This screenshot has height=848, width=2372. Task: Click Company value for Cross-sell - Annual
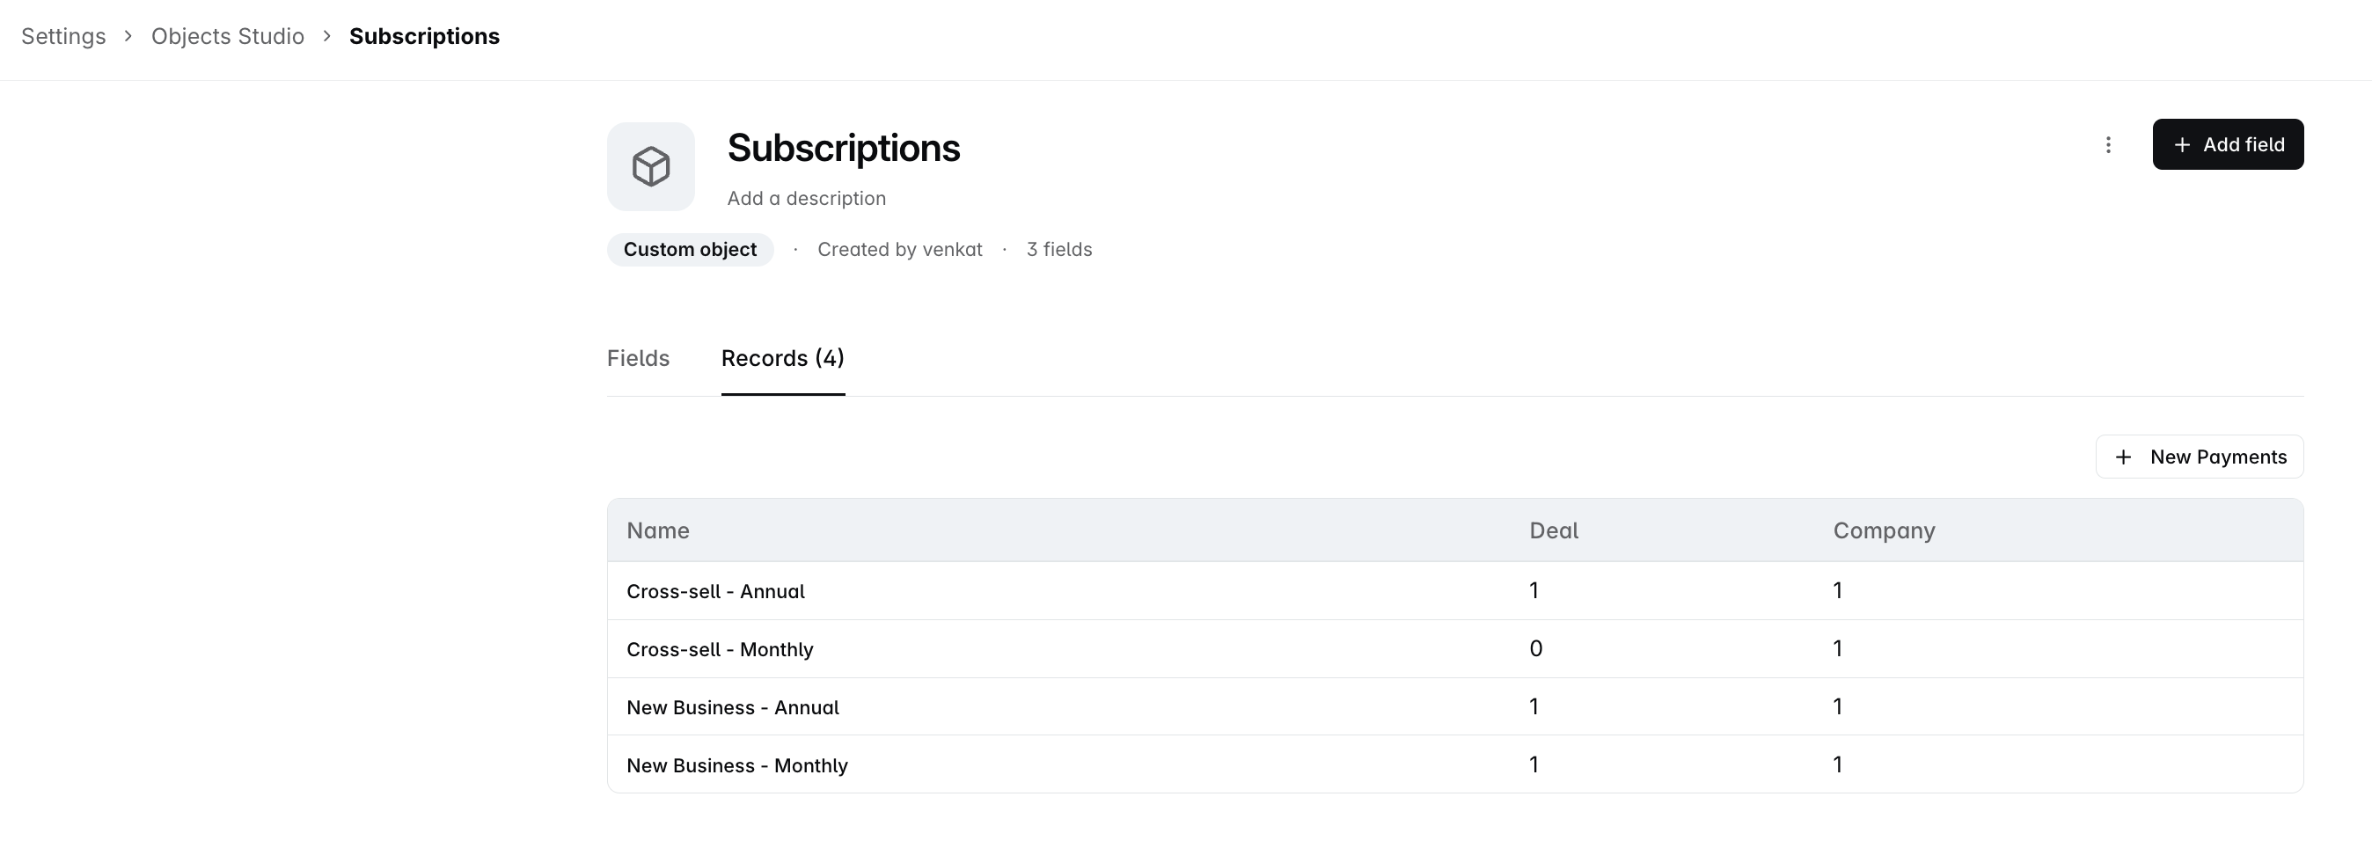tap(1838, 591)
